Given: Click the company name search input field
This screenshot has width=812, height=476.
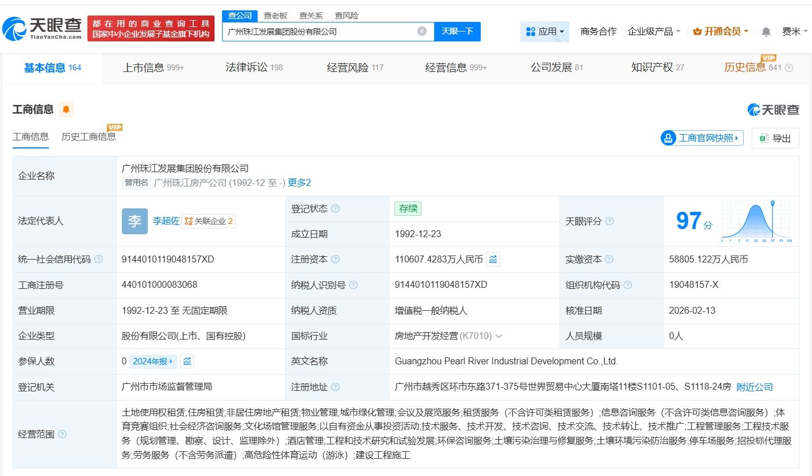Looking at the screenshot, I should (x=319, y=32).
